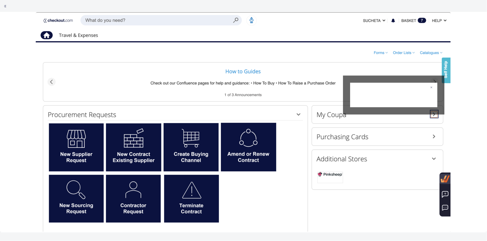Close the blank popup with X
Image resolution: width=487 pixels, height=241 pixels.
coord(431,87)
